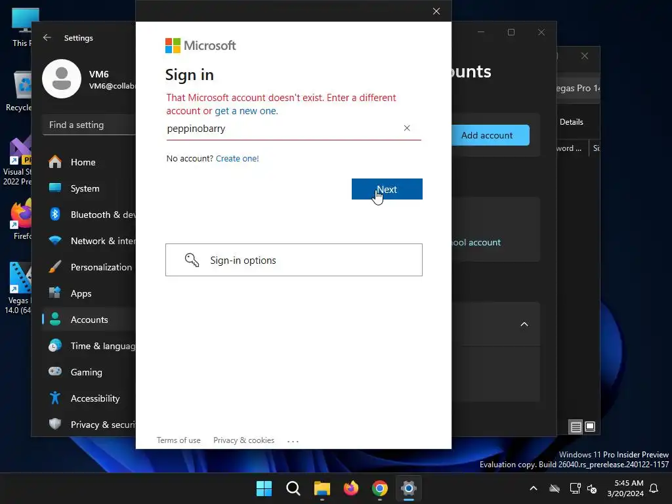672x504 pixels.
Task: Open taskbar Search
Action: [x=293, y=488]
